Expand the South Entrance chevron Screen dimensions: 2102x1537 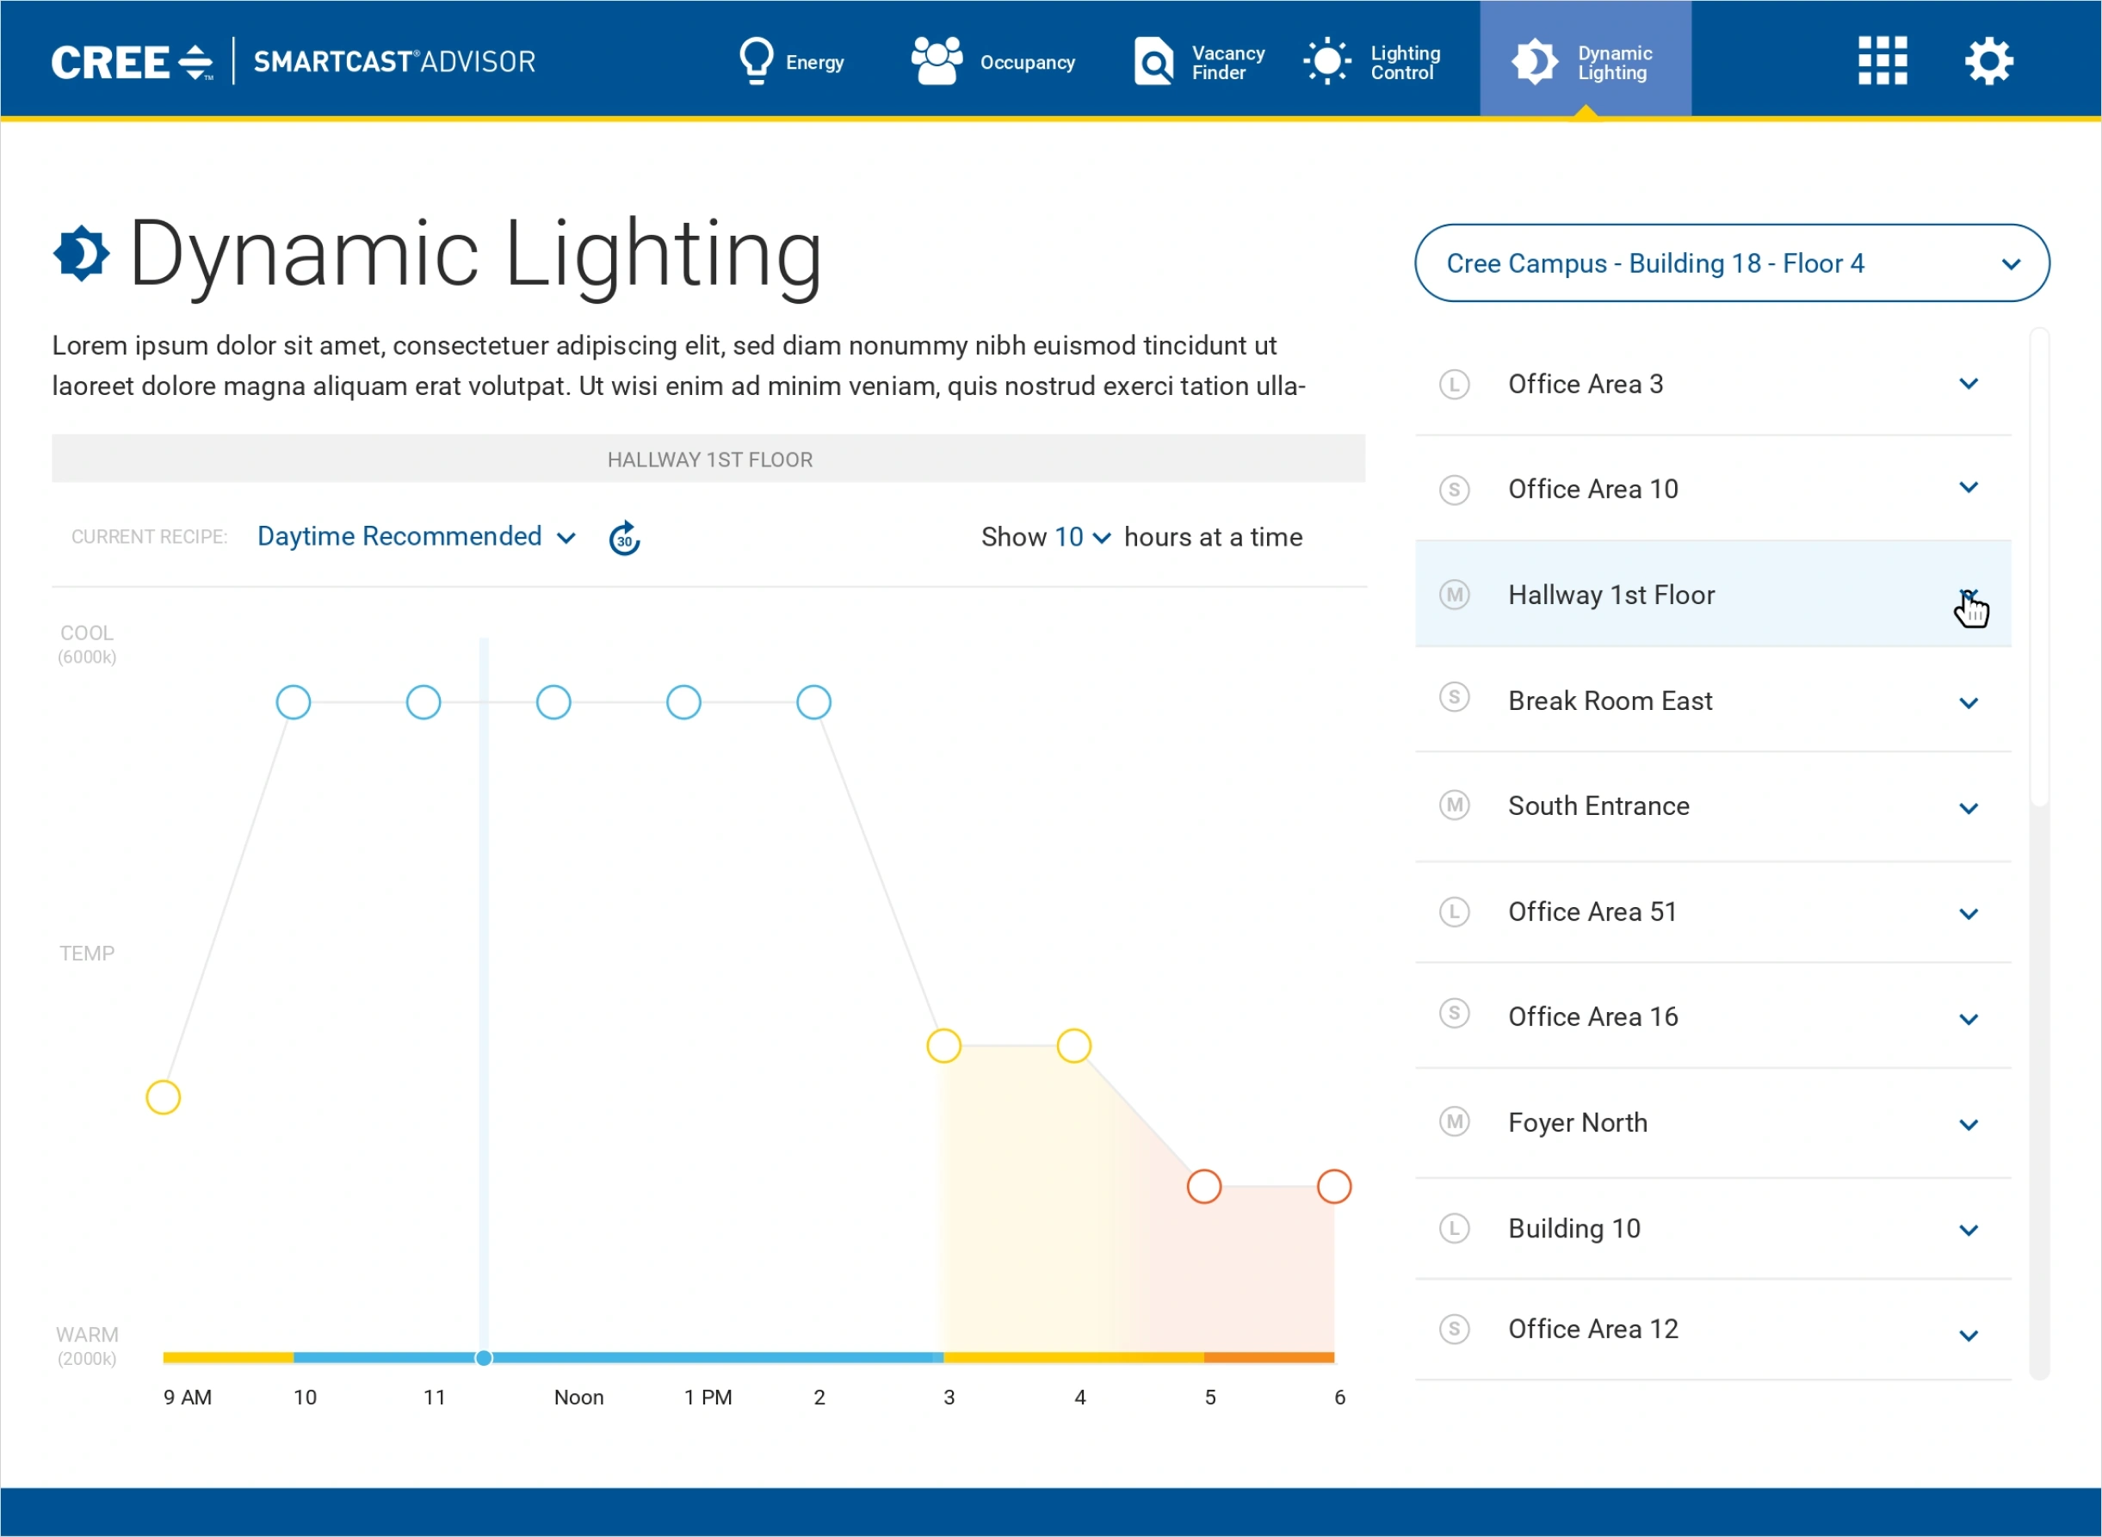pos(1968,808)
